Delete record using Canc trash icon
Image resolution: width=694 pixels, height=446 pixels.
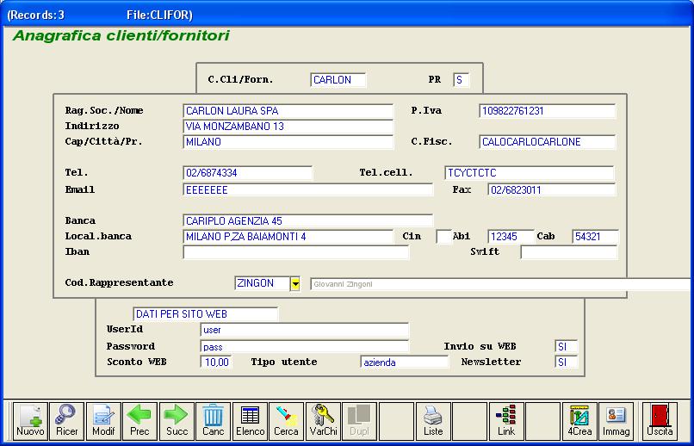214,421
